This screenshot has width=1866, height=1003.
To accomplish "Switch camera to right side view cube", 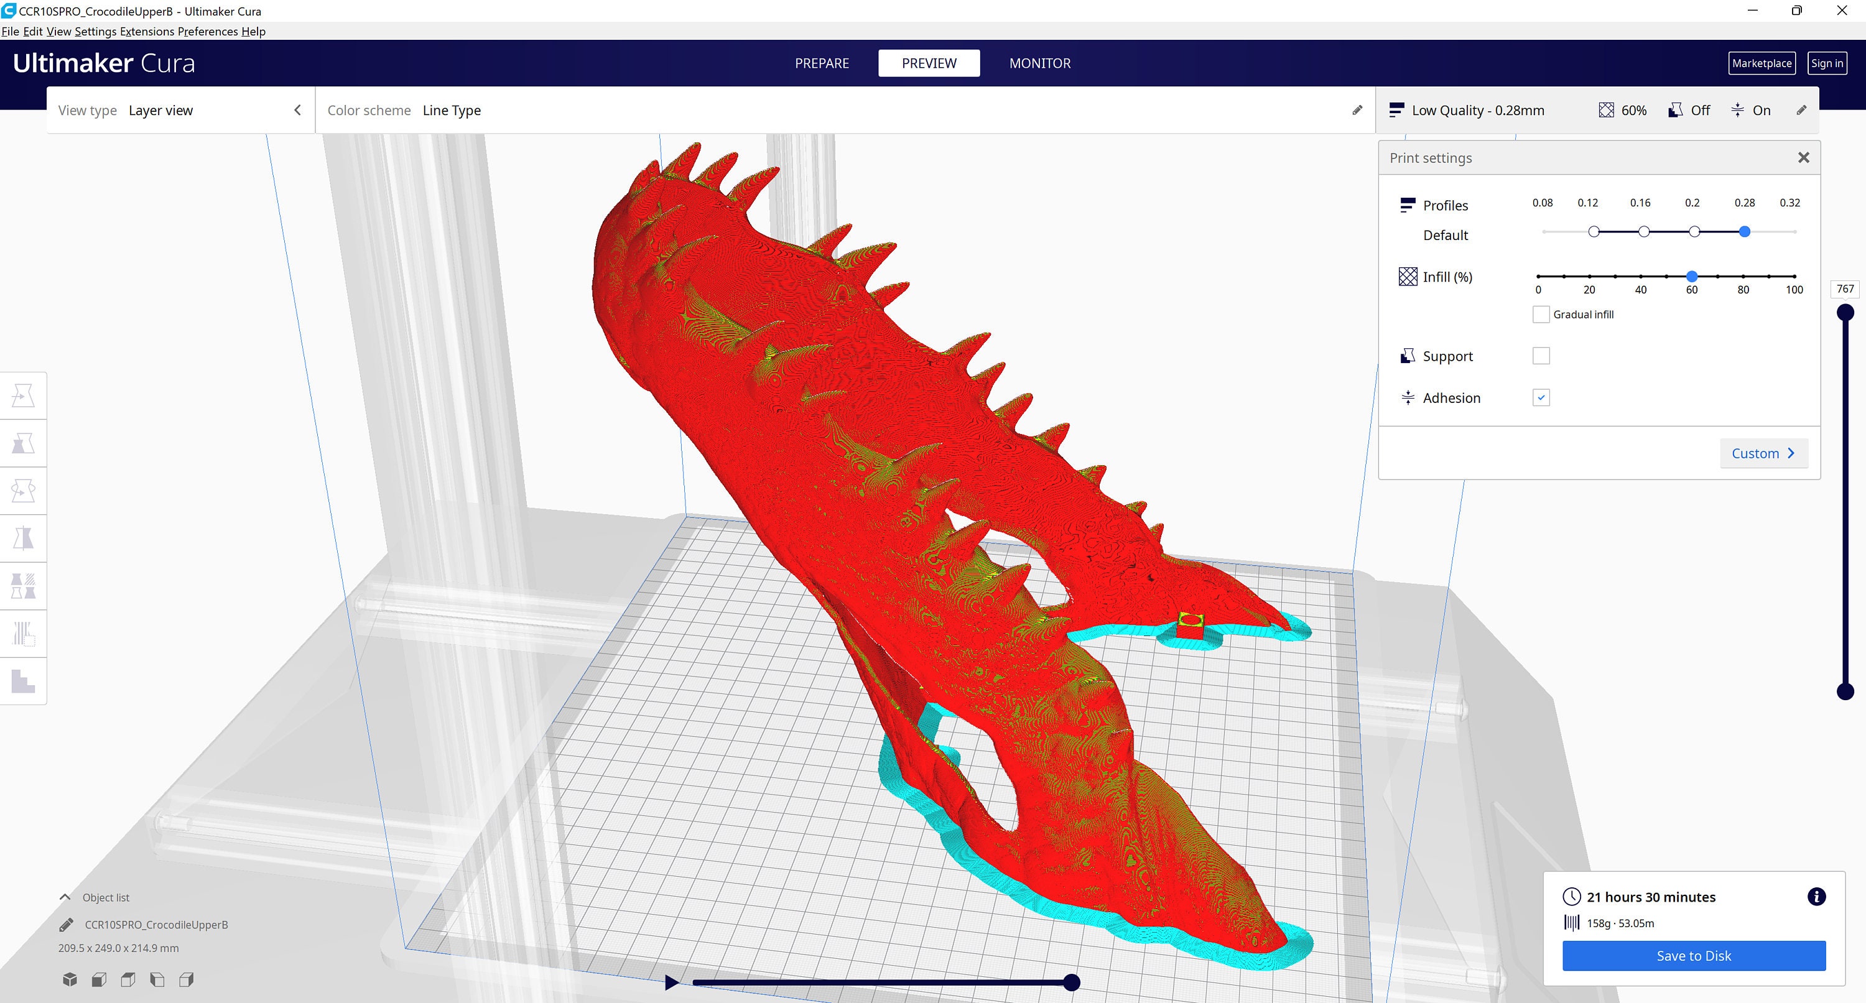I will 186,980.
